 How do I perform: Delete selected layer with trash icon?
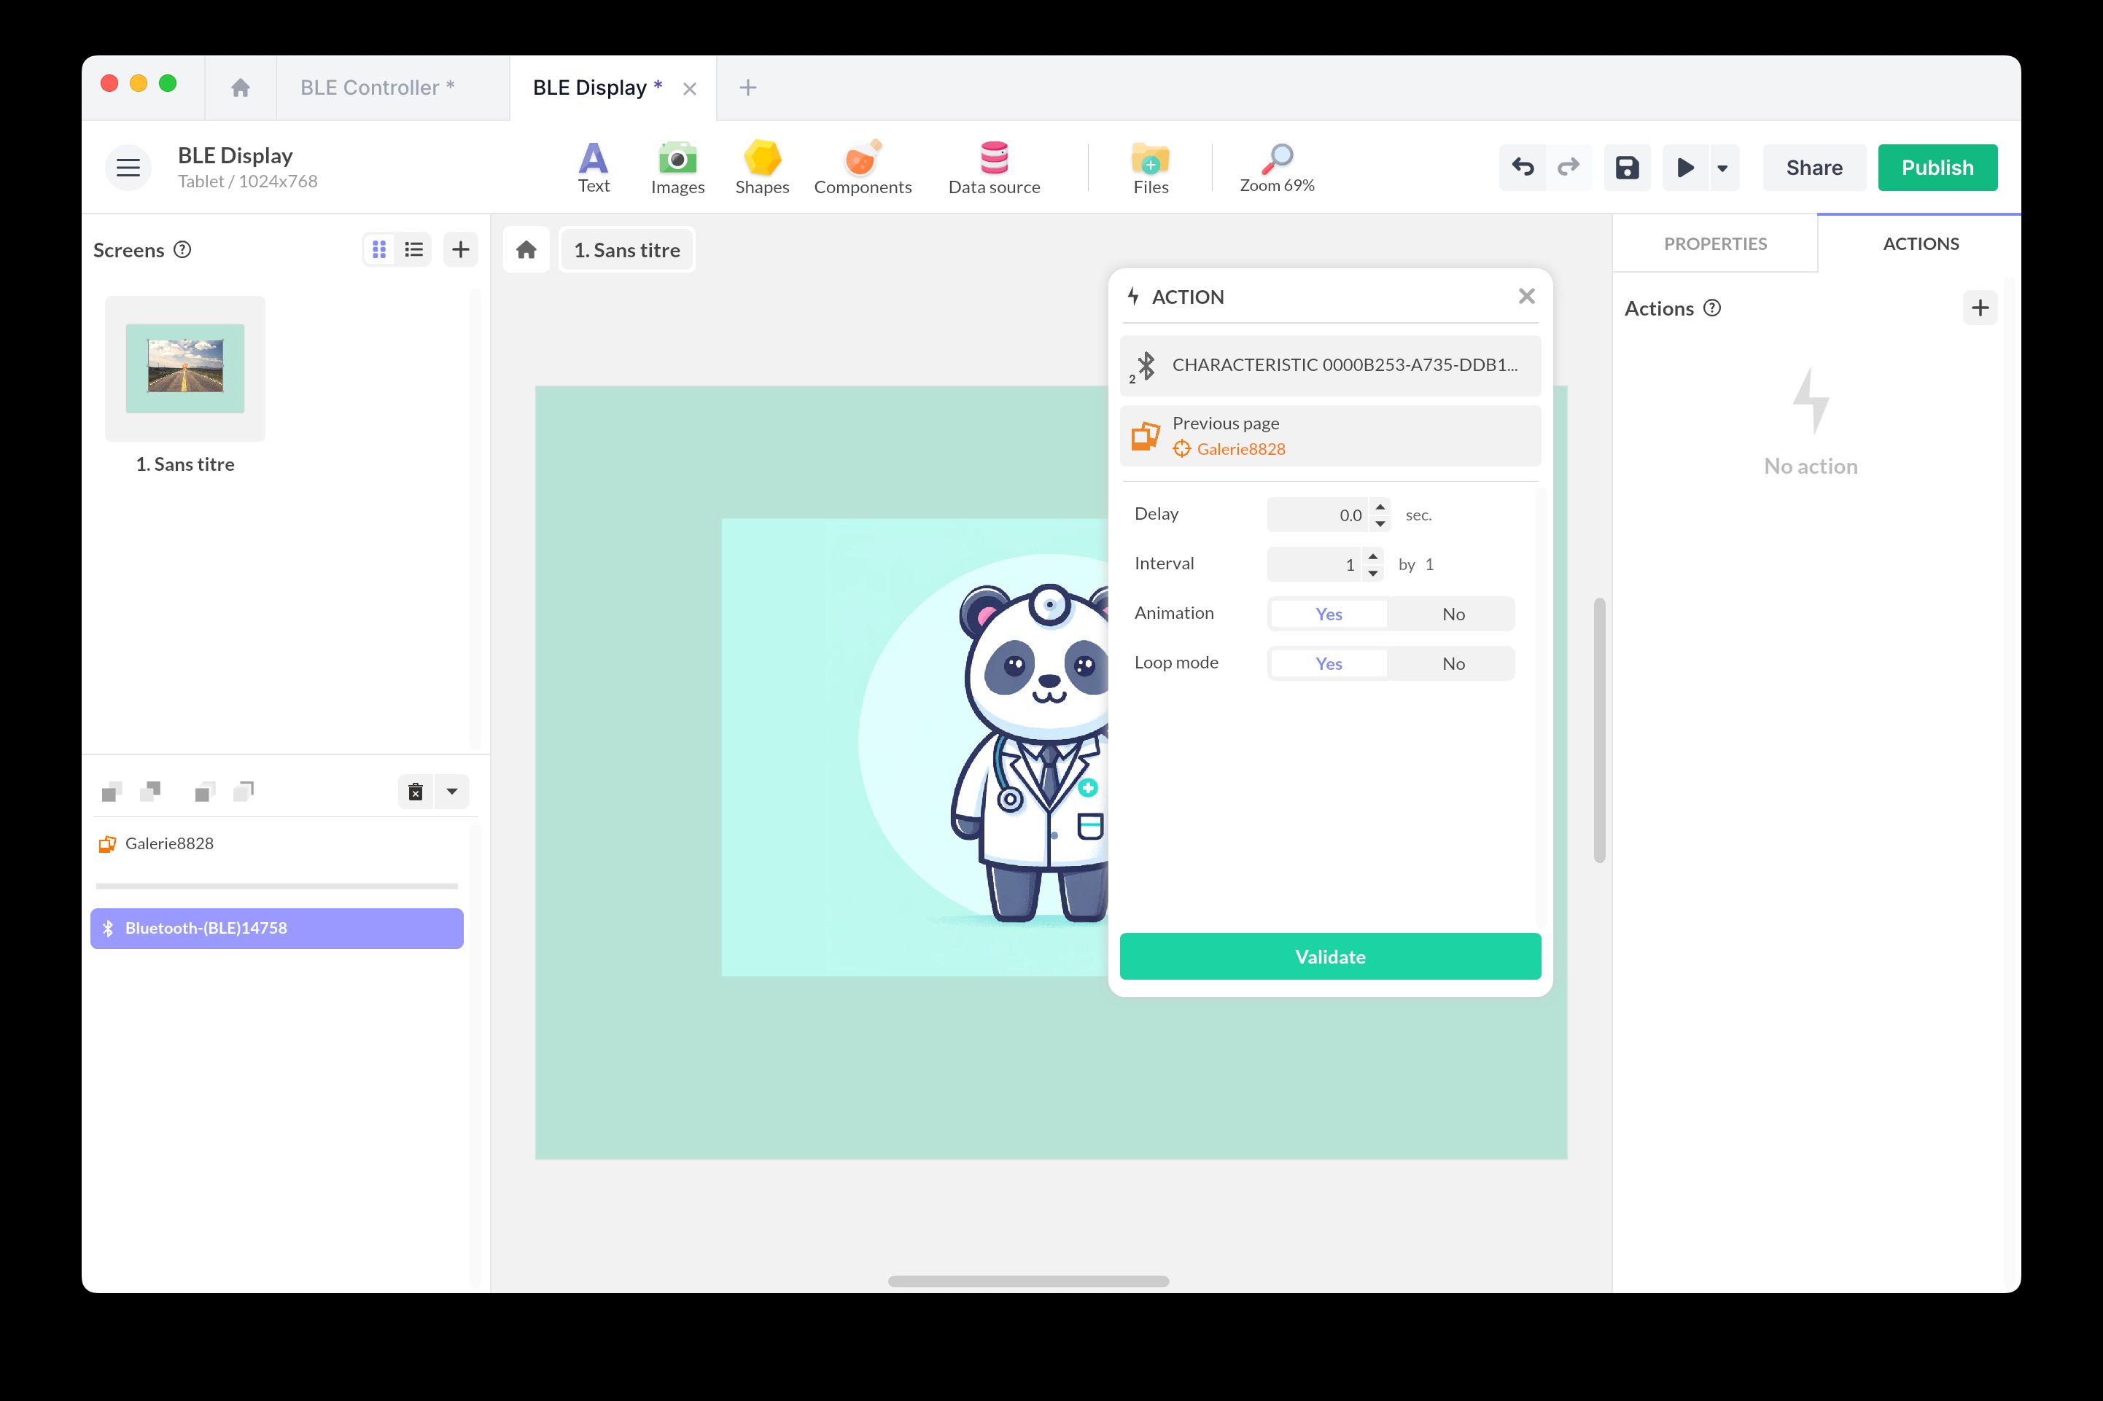coord(416,792)
